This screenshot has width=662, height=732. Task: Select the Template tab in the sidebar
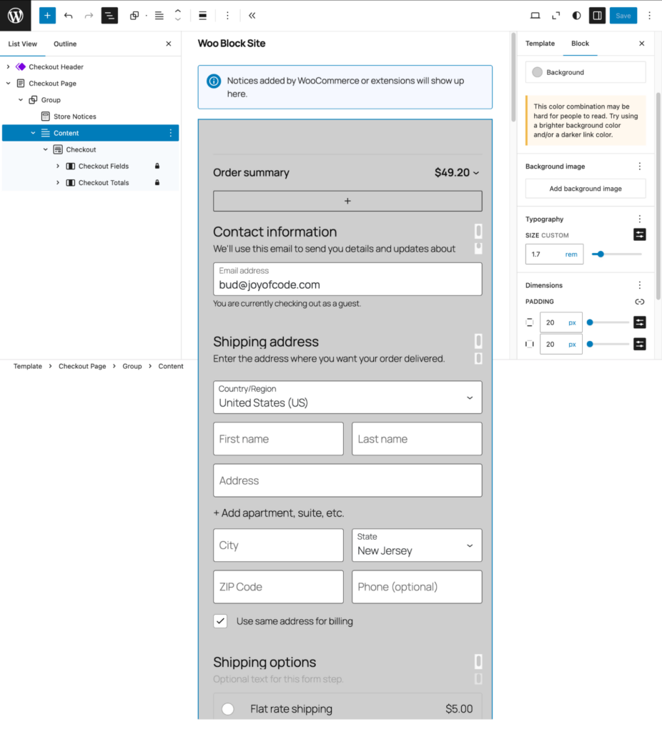click(x=540, y=44)
